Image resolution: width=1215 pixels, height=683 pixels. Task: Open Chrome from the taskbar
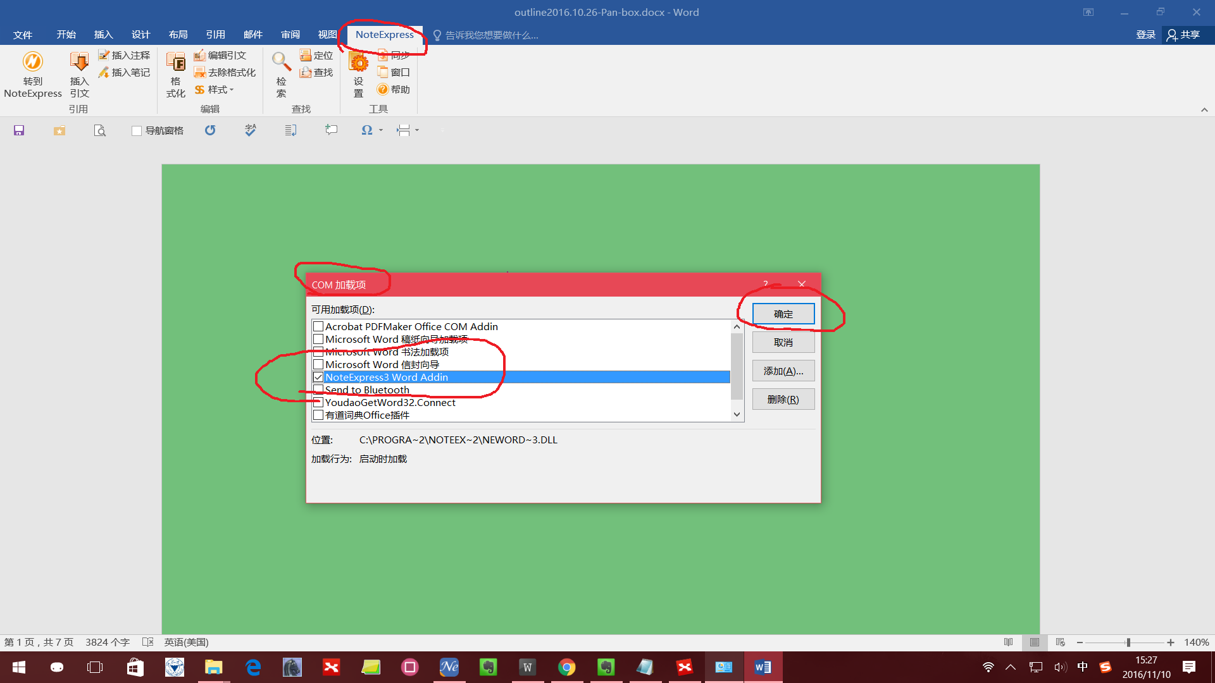coord(566,667)
